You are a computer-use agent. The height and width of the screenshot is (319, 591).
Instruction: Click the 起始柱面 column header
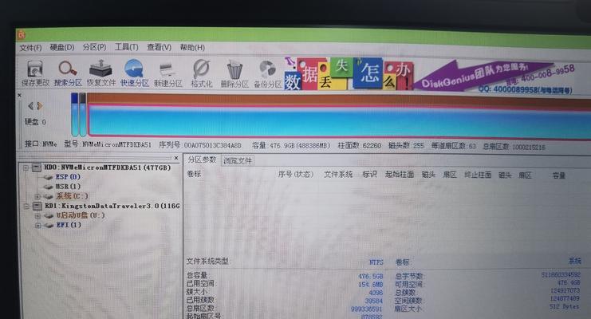[x=400, y=174]
